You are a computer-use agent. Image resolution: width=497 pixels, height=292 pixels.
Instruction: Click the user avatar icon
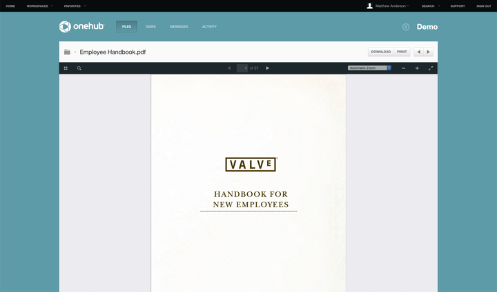[369, 6]
